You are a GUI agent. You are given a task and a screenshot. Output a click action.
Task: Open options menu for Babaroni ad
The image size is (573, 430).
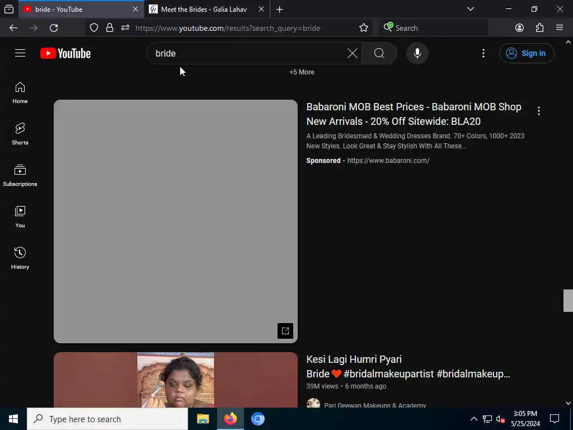pos(539,111)
